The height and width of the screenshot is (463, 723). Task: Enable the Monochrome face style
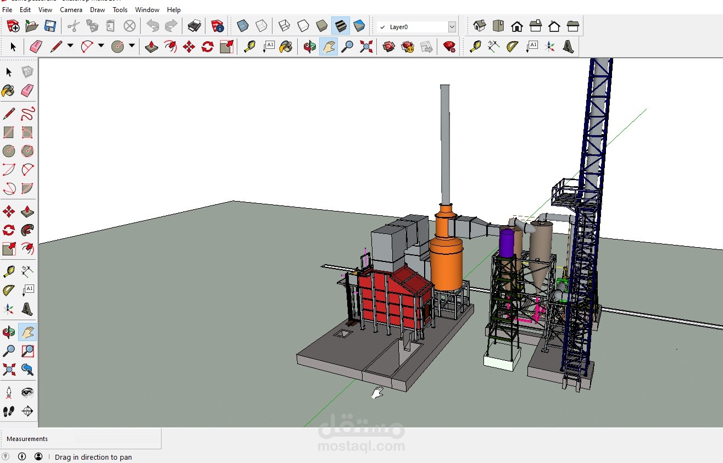tap(359, 26)
